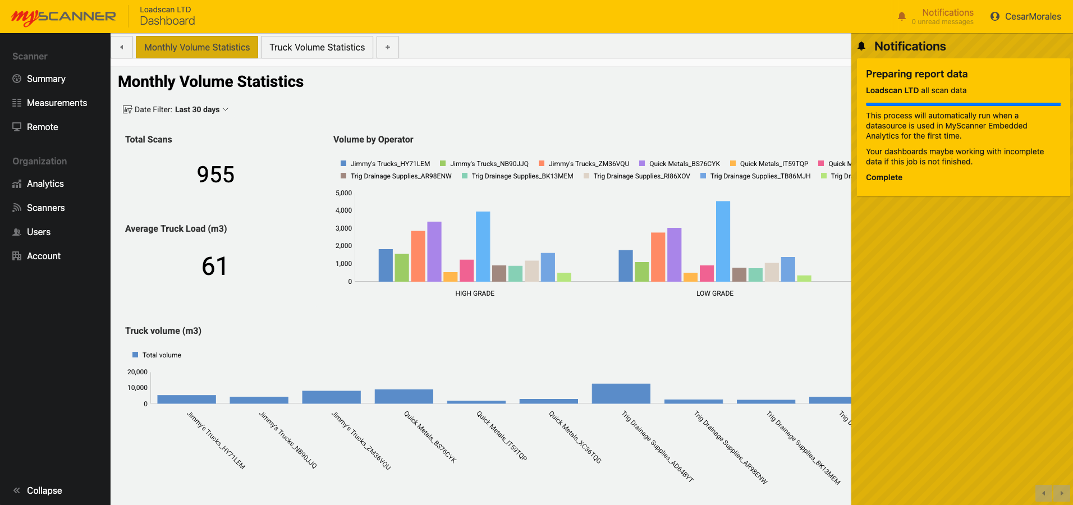Click the Volume by Operator title

coord(373,139)
